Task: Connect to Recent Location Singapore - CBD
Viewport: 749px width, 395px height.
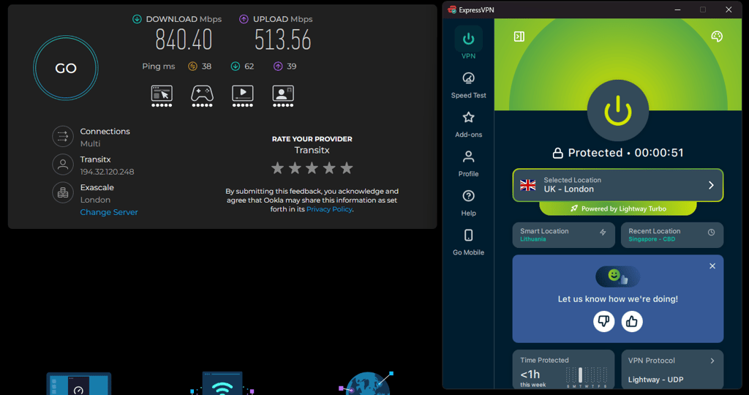Action: pyautogui.click(x=671, y=235)
